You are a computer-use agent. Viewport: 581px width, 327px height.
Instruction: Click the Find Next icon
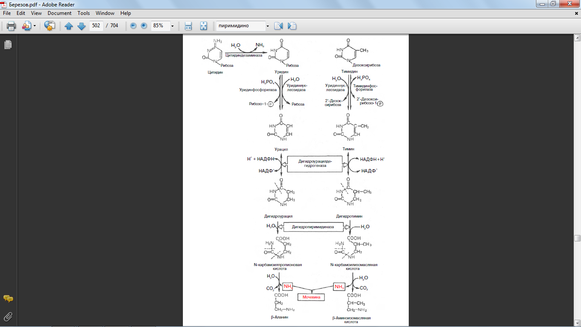click(x=292, y=26)
